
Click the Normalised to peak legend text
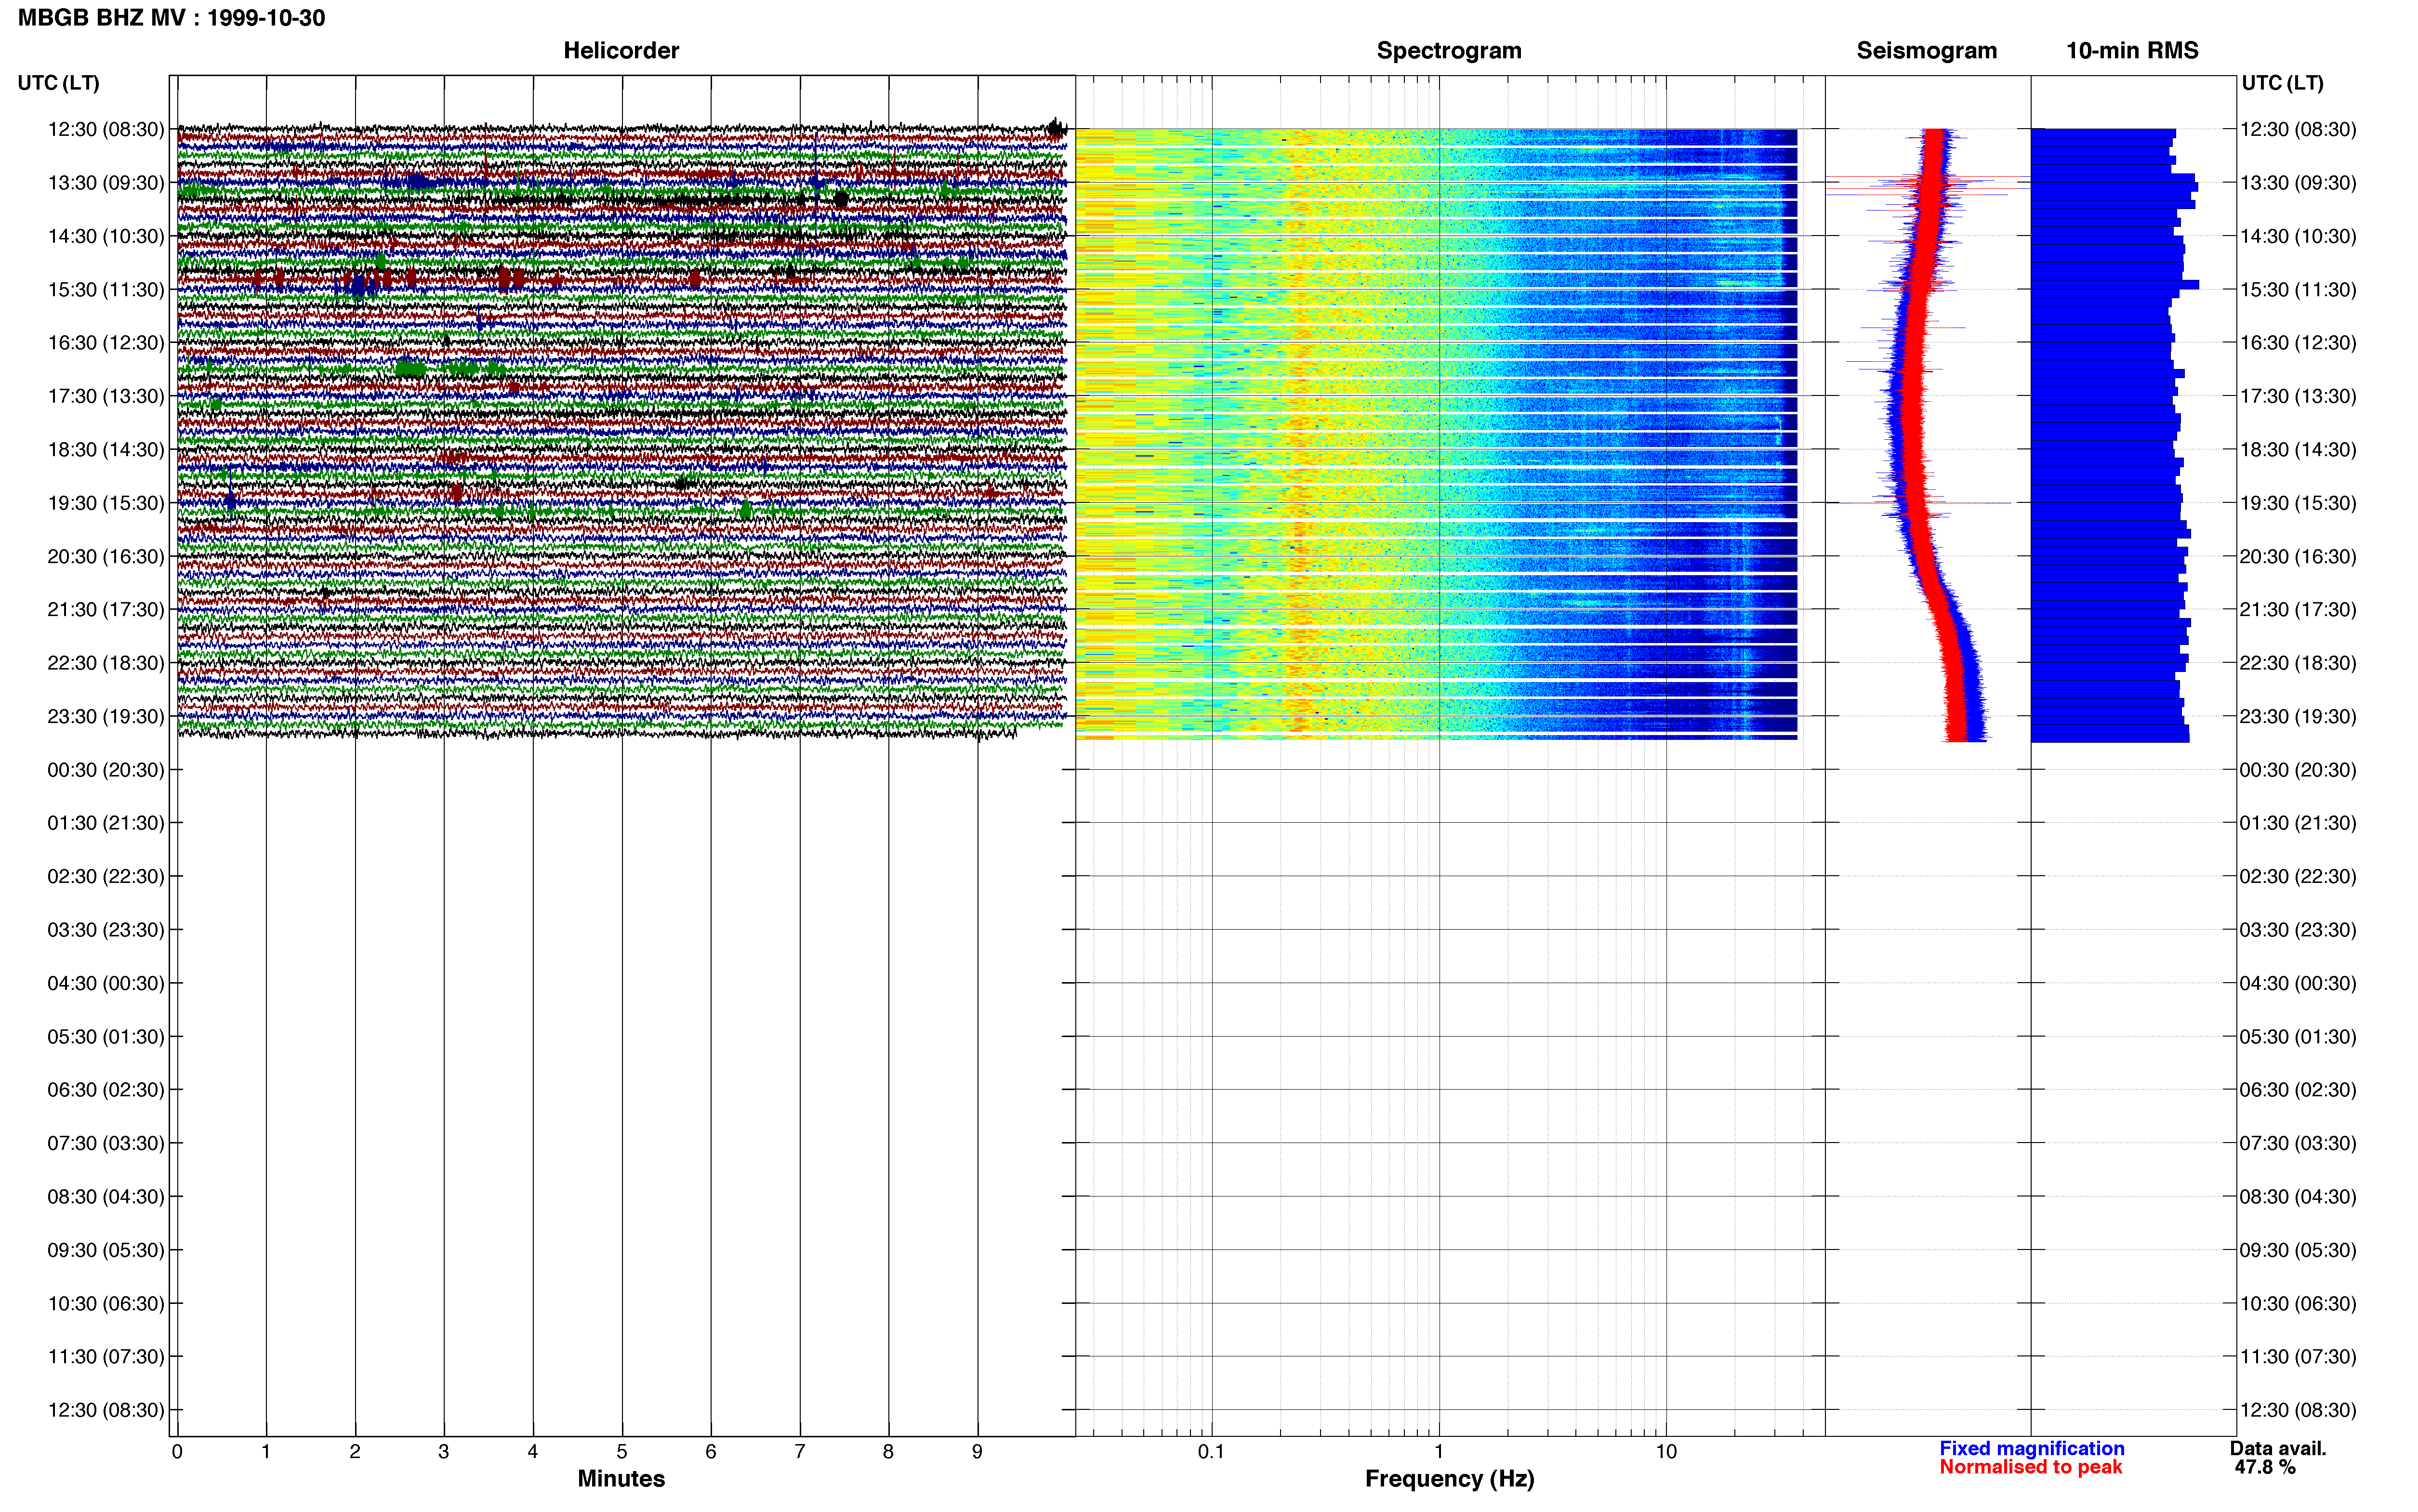tap(2030, 1467)
